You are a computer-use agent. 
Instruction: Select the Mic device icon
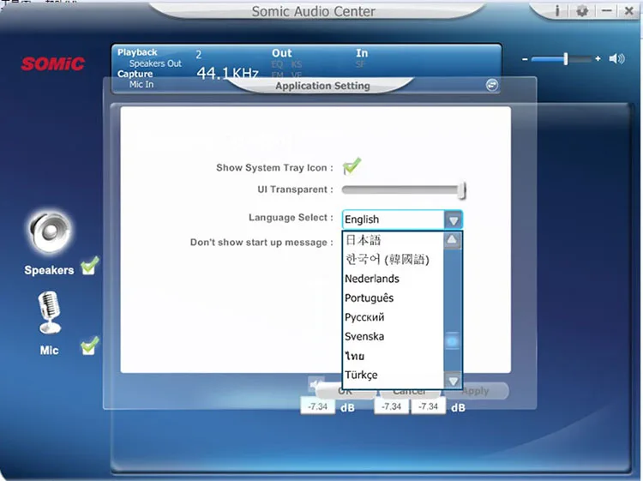tap(50, 312)
